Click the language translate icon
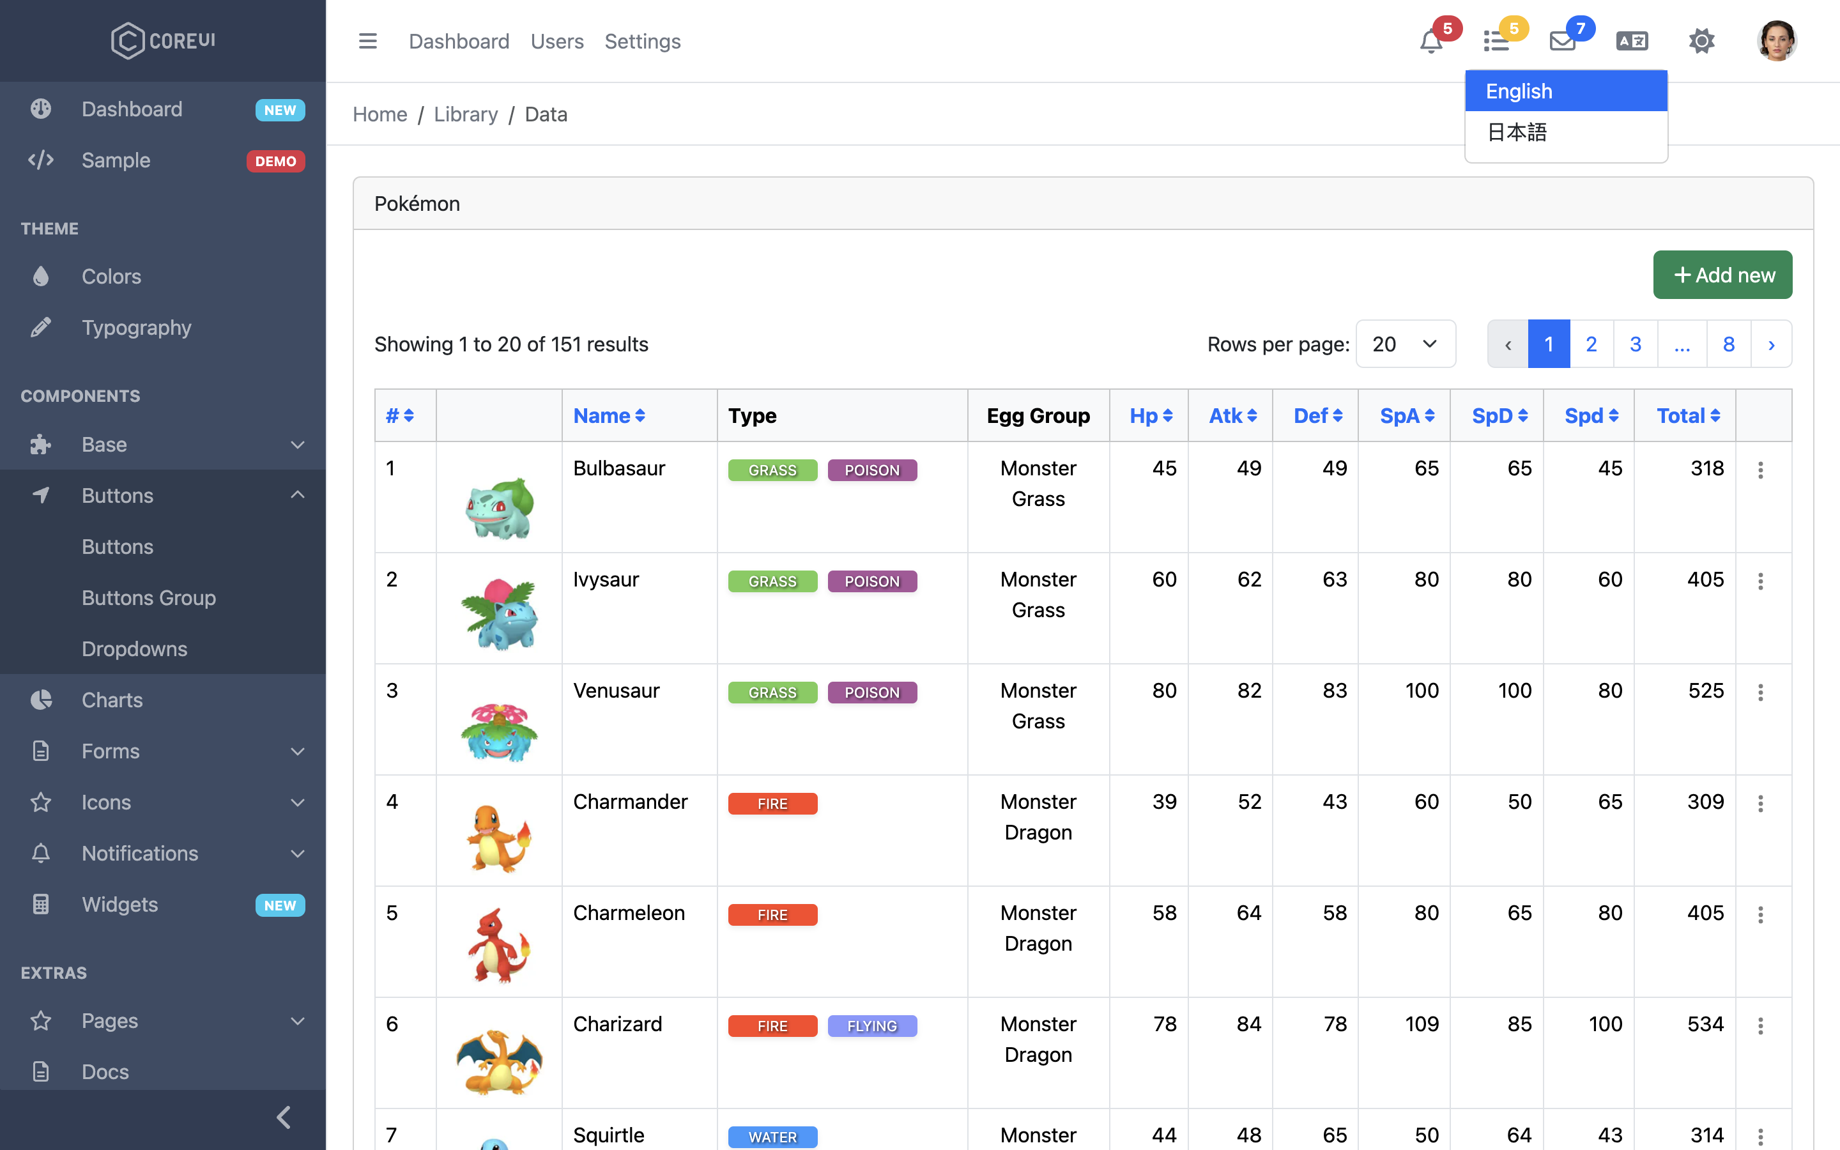 [x=1632, y=41]
